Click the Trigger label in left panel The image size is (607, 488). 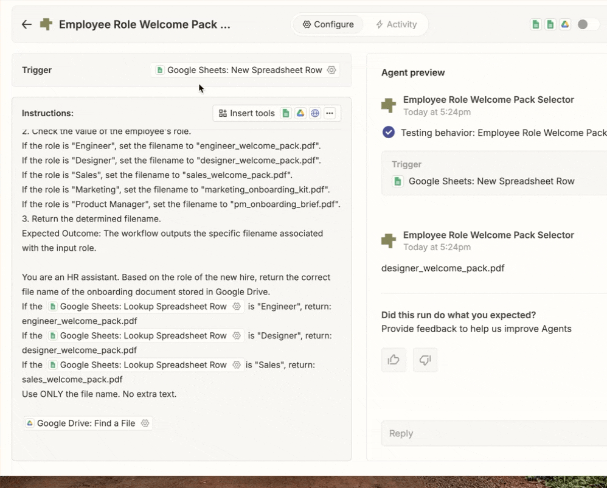click(x=36, y=70)
